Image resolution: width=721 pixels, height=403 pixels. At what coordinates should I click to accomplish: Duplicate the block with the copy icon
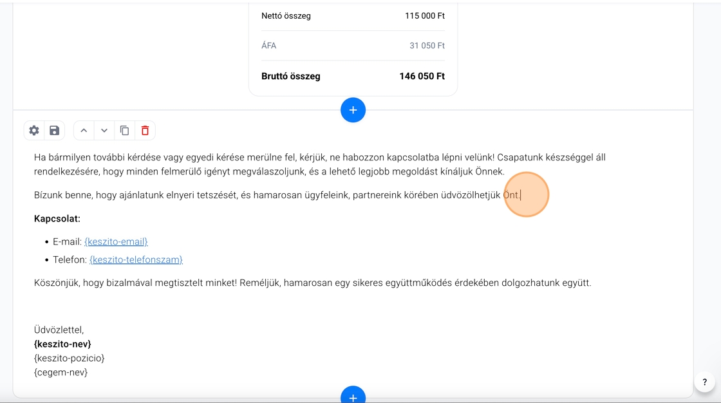point(125,131)
